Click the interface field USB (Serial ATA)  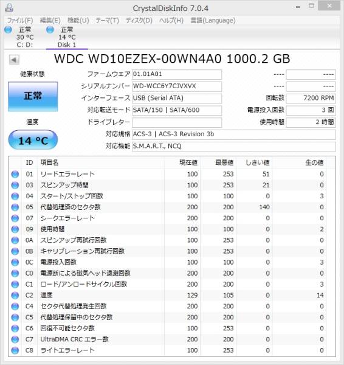177,99
